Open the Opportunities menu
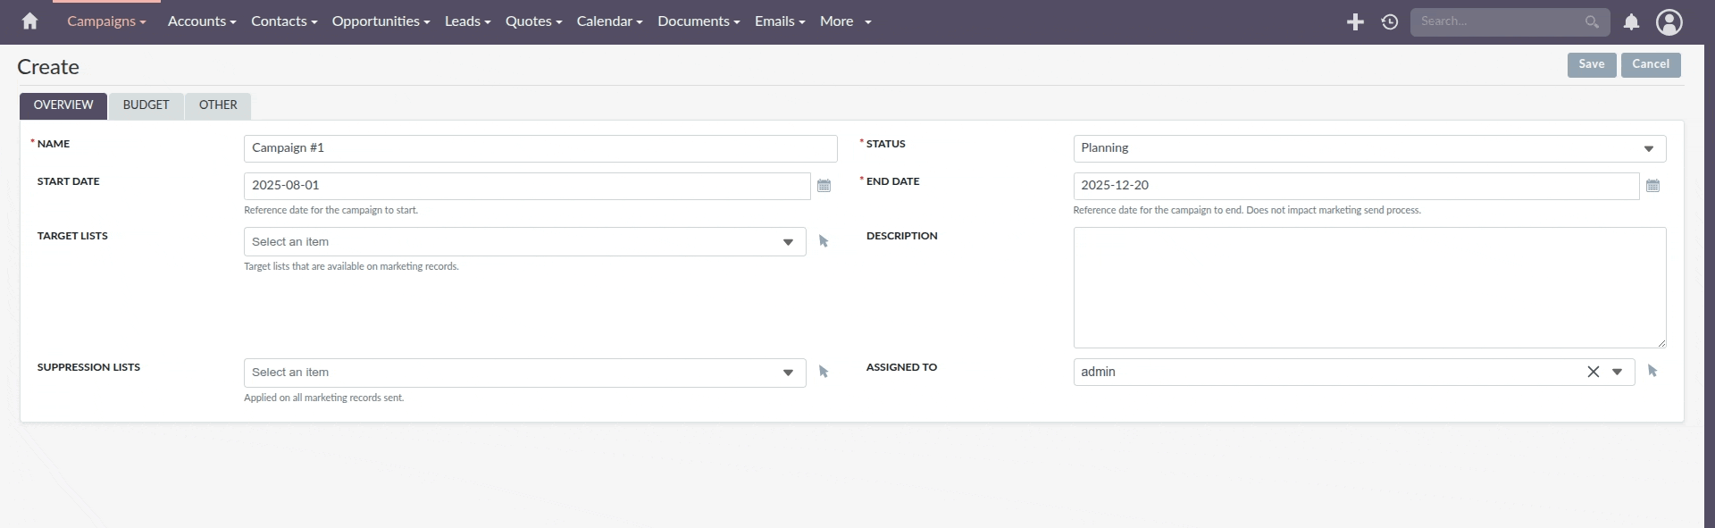The height and width of the screenshot is (528, 1715). pyautogui.click(x=381, y=21)
